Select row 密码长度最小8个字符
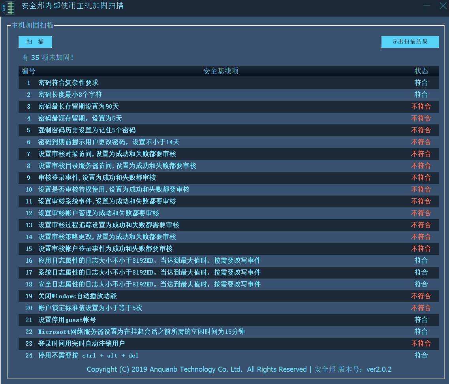Image resolution: width=449 pixels, height=384 pixels. (229, 94)
